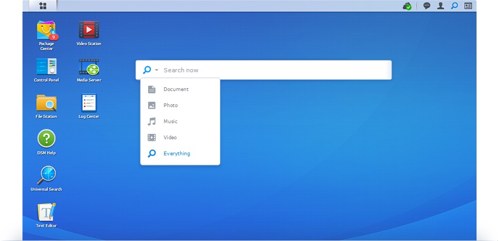Viewport: 499px width, 241px height.
Task: Collapse search category dropdown arrow
Action: [x=156, y=70]
